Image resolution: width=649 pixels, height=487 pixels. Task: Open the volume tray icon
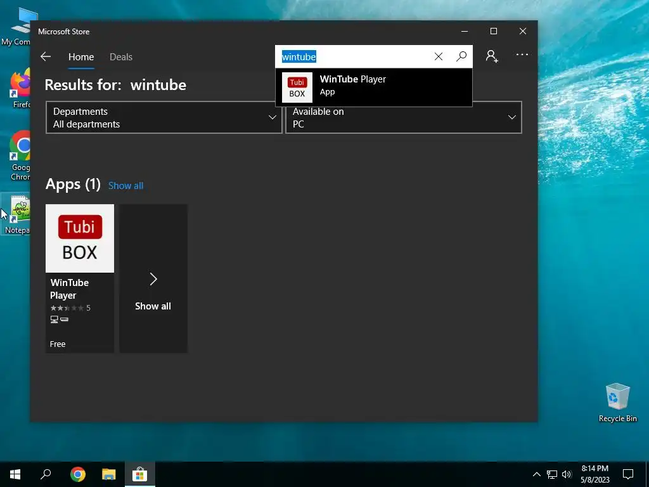567,474
